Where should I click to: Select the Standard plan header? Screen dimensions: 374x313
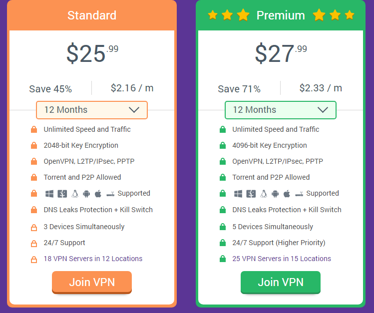92,15
